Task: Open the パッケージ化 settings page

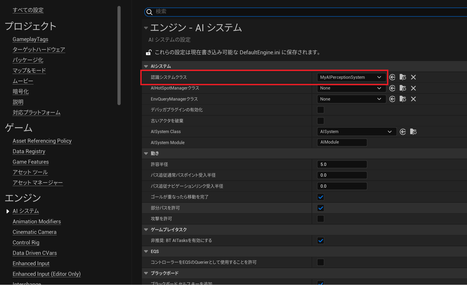Action: pyautogui.click(x=28, y=60)
